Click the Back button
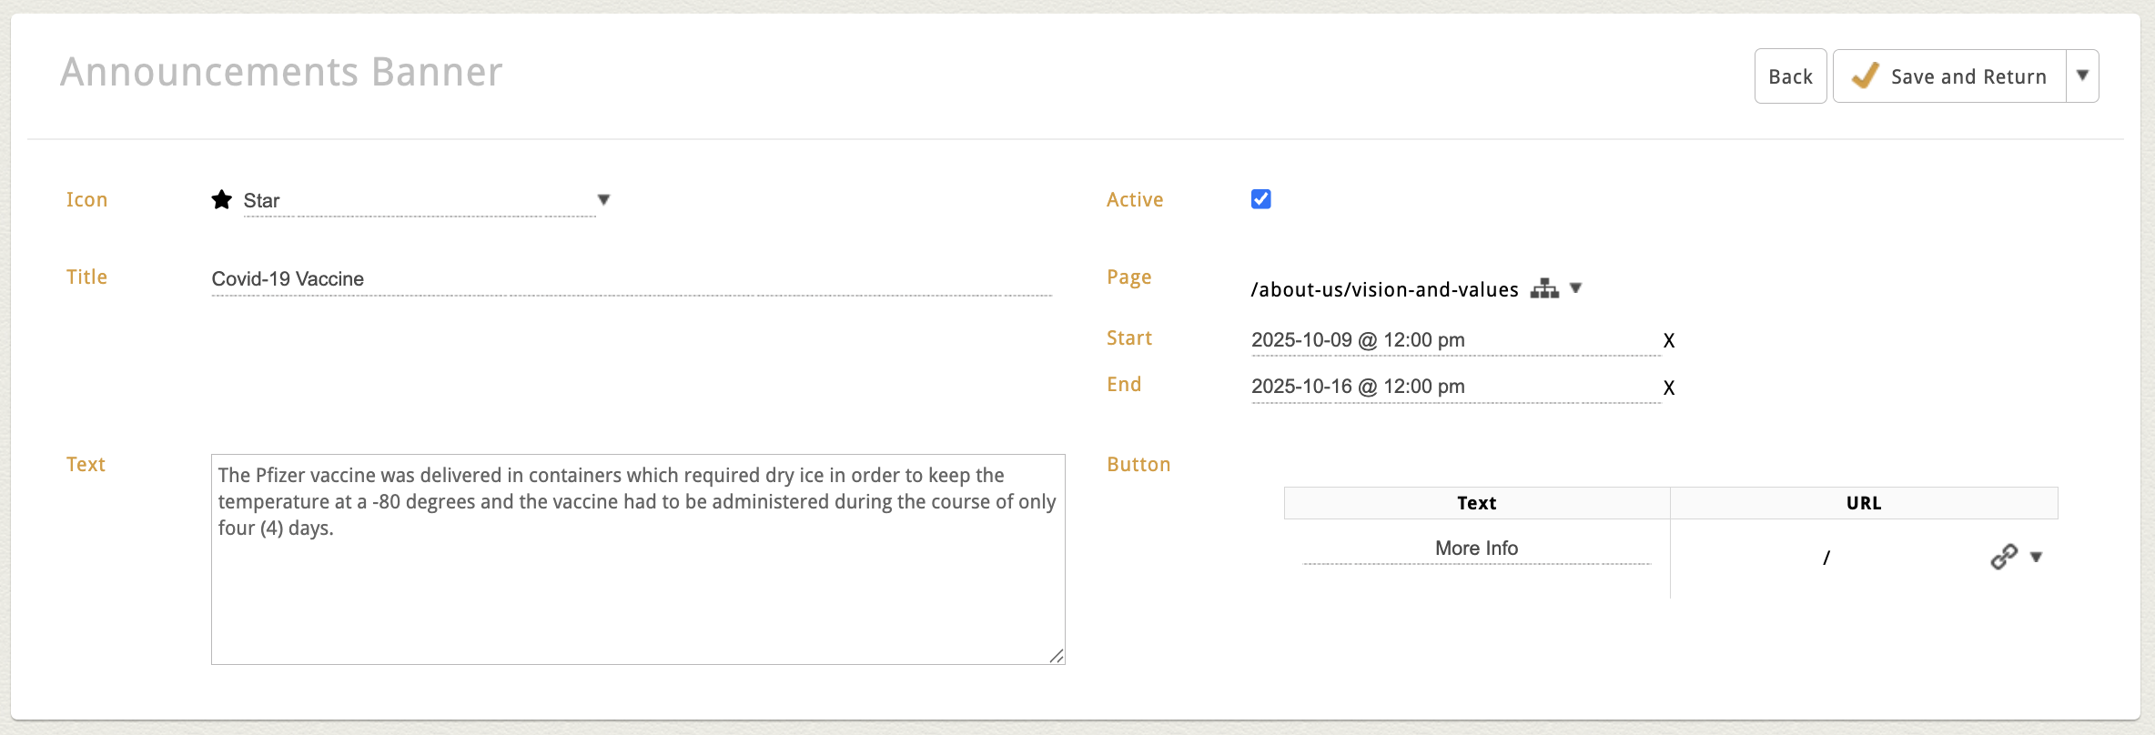 coord(1789,76)
